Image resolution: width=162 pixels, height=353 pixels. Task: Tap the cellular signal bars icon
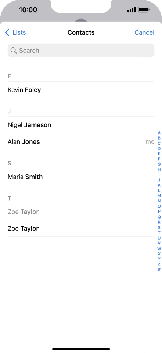(132, 10)
